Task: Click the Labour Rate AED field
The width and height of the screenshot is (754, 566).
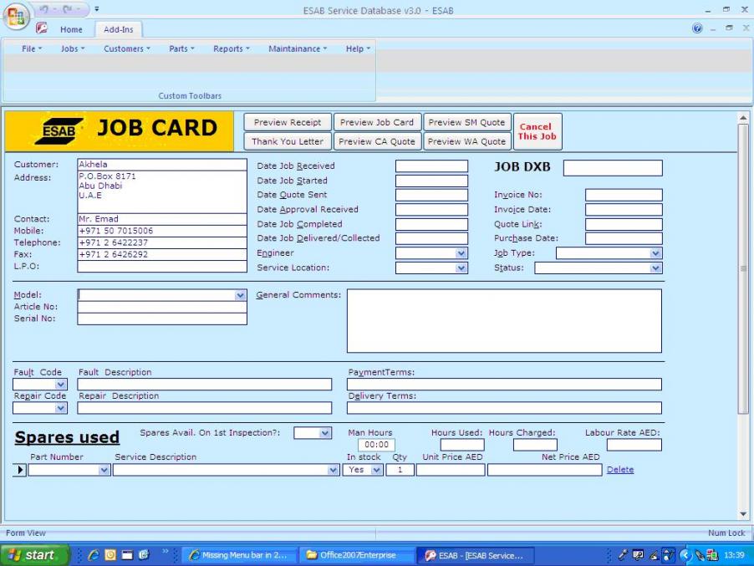Action: [634, 445]
